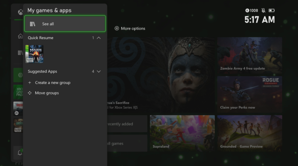Open Xbox Game Pass tile in sidebar
Screen dimensions: 298x166
[x=18, y=92]
